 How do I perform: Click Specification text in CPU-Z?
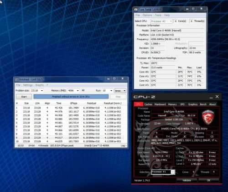click(184, 129)
